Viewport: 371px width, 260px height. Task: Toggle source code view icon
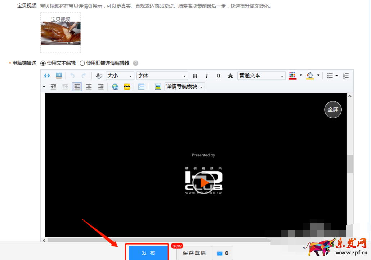(47, 76)
